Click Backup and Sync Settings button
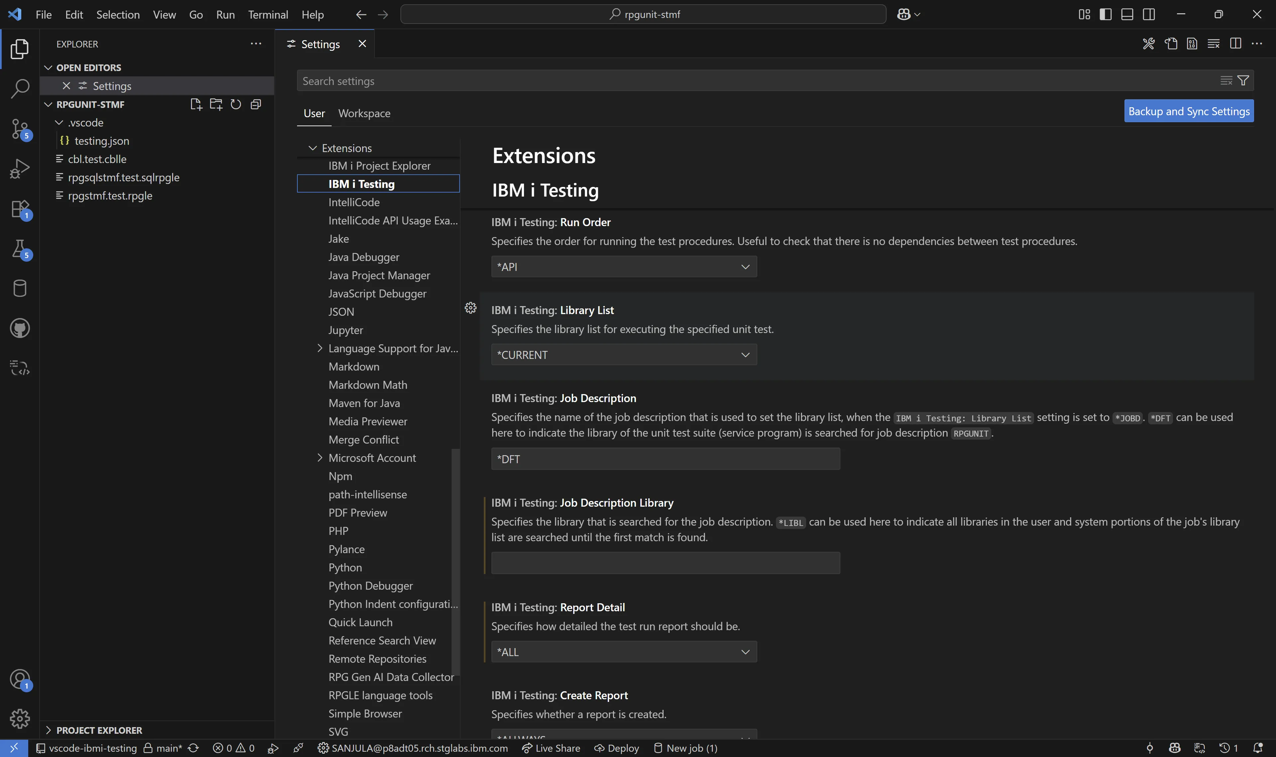1276x757 pixels. point(1189,111)
